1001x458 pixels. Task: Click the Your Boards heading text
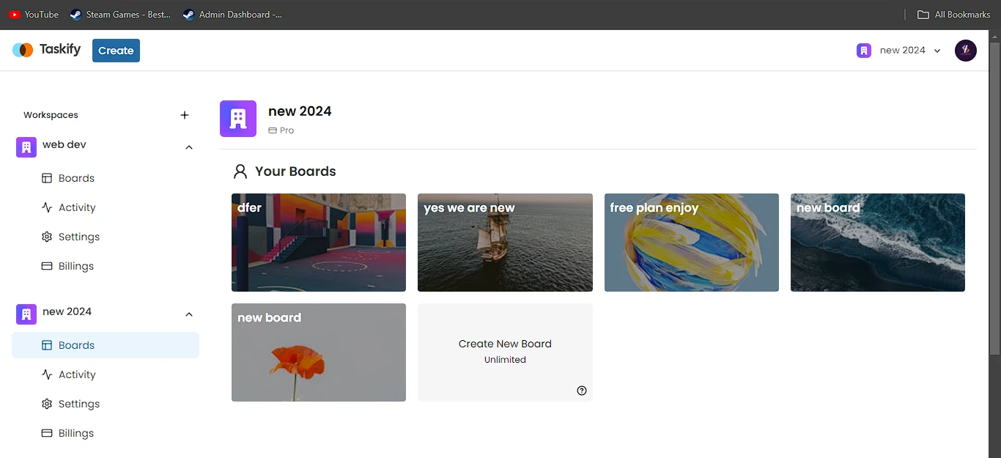[295, 171]
